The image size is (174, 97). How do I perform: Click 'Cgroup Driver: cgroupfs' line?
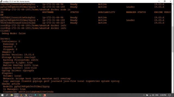pos(18,71)
